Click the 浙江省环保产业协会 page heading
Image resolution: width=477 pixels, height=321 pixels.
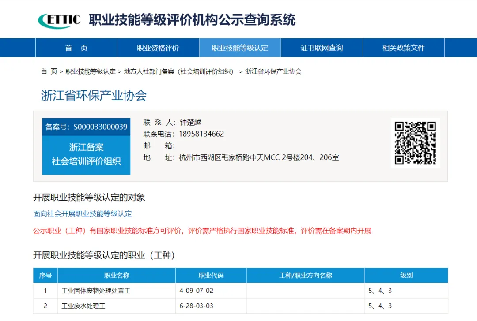(94, 96)
